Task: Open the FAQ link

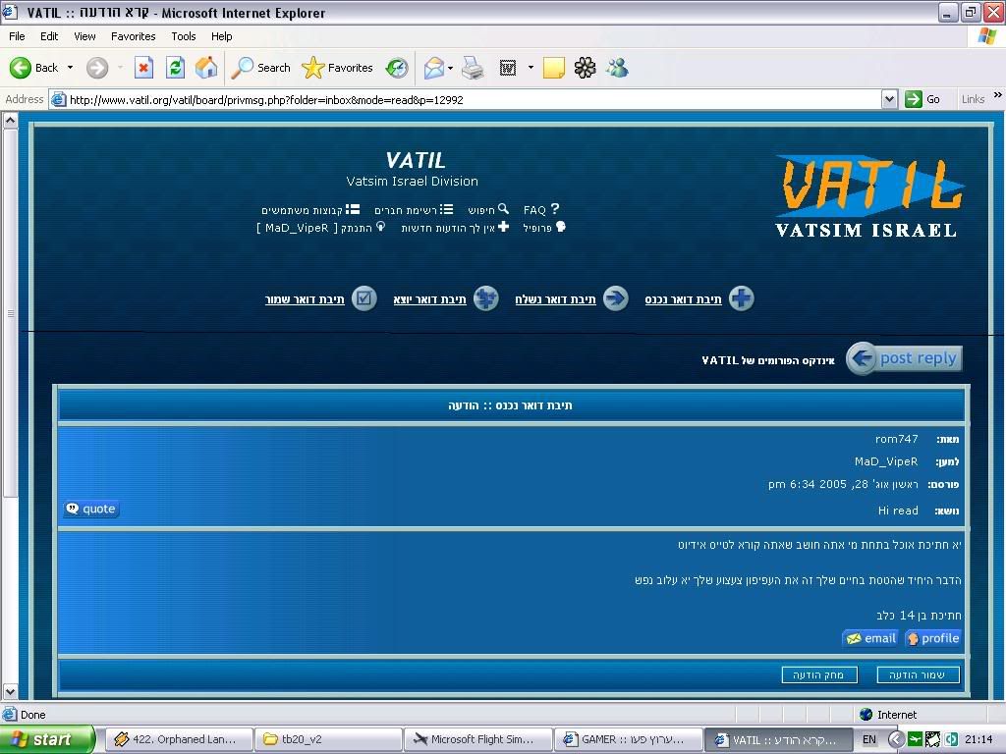Action: (541, 210)
